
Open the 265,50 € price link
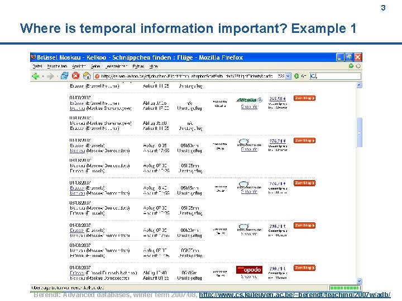tap(277, 99)
